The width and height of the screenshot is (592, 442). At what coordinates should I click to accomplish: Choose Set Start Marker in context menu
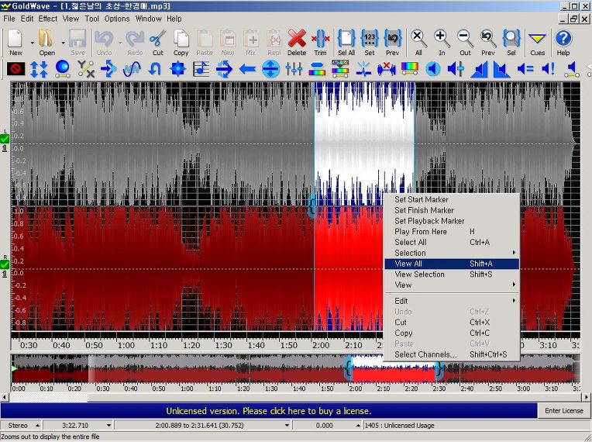(x=452, y=199)
